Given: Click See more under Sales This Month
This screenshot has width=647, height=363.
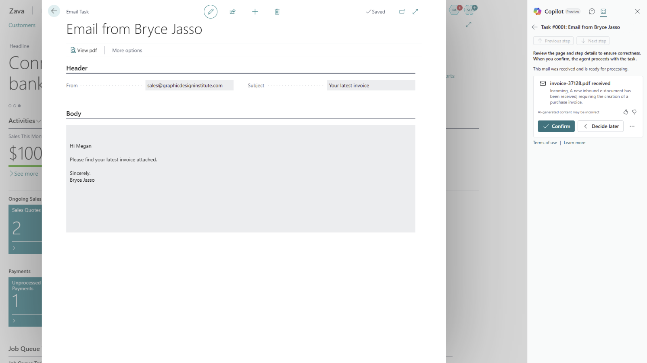Looking at the screenshot, I should pyautogui.click(x=24, y=174).
